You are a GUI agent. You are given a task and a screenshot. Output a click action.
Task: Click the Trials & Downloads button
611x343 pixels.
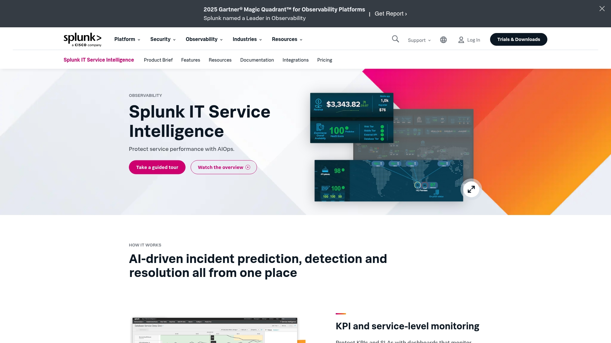(x=518, y=39)
